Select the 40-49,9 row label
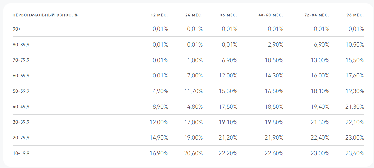The image size is (374, 168). click(21, 106)
